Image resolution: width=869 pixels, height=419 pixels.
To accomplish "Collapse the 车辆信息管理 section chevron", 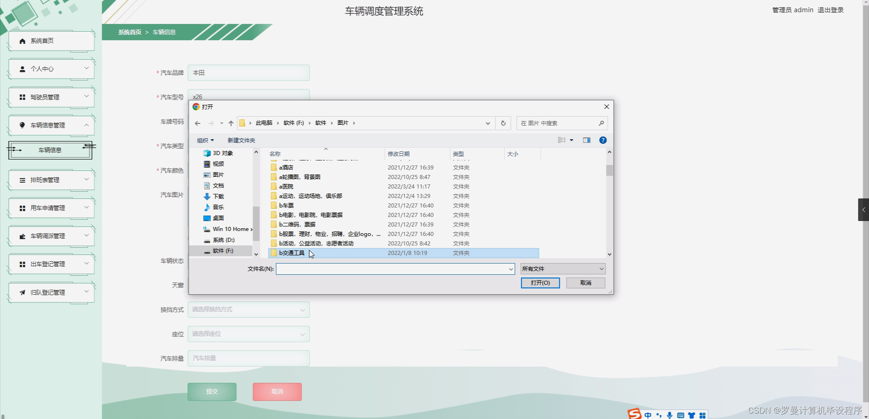I will (86, 125).
